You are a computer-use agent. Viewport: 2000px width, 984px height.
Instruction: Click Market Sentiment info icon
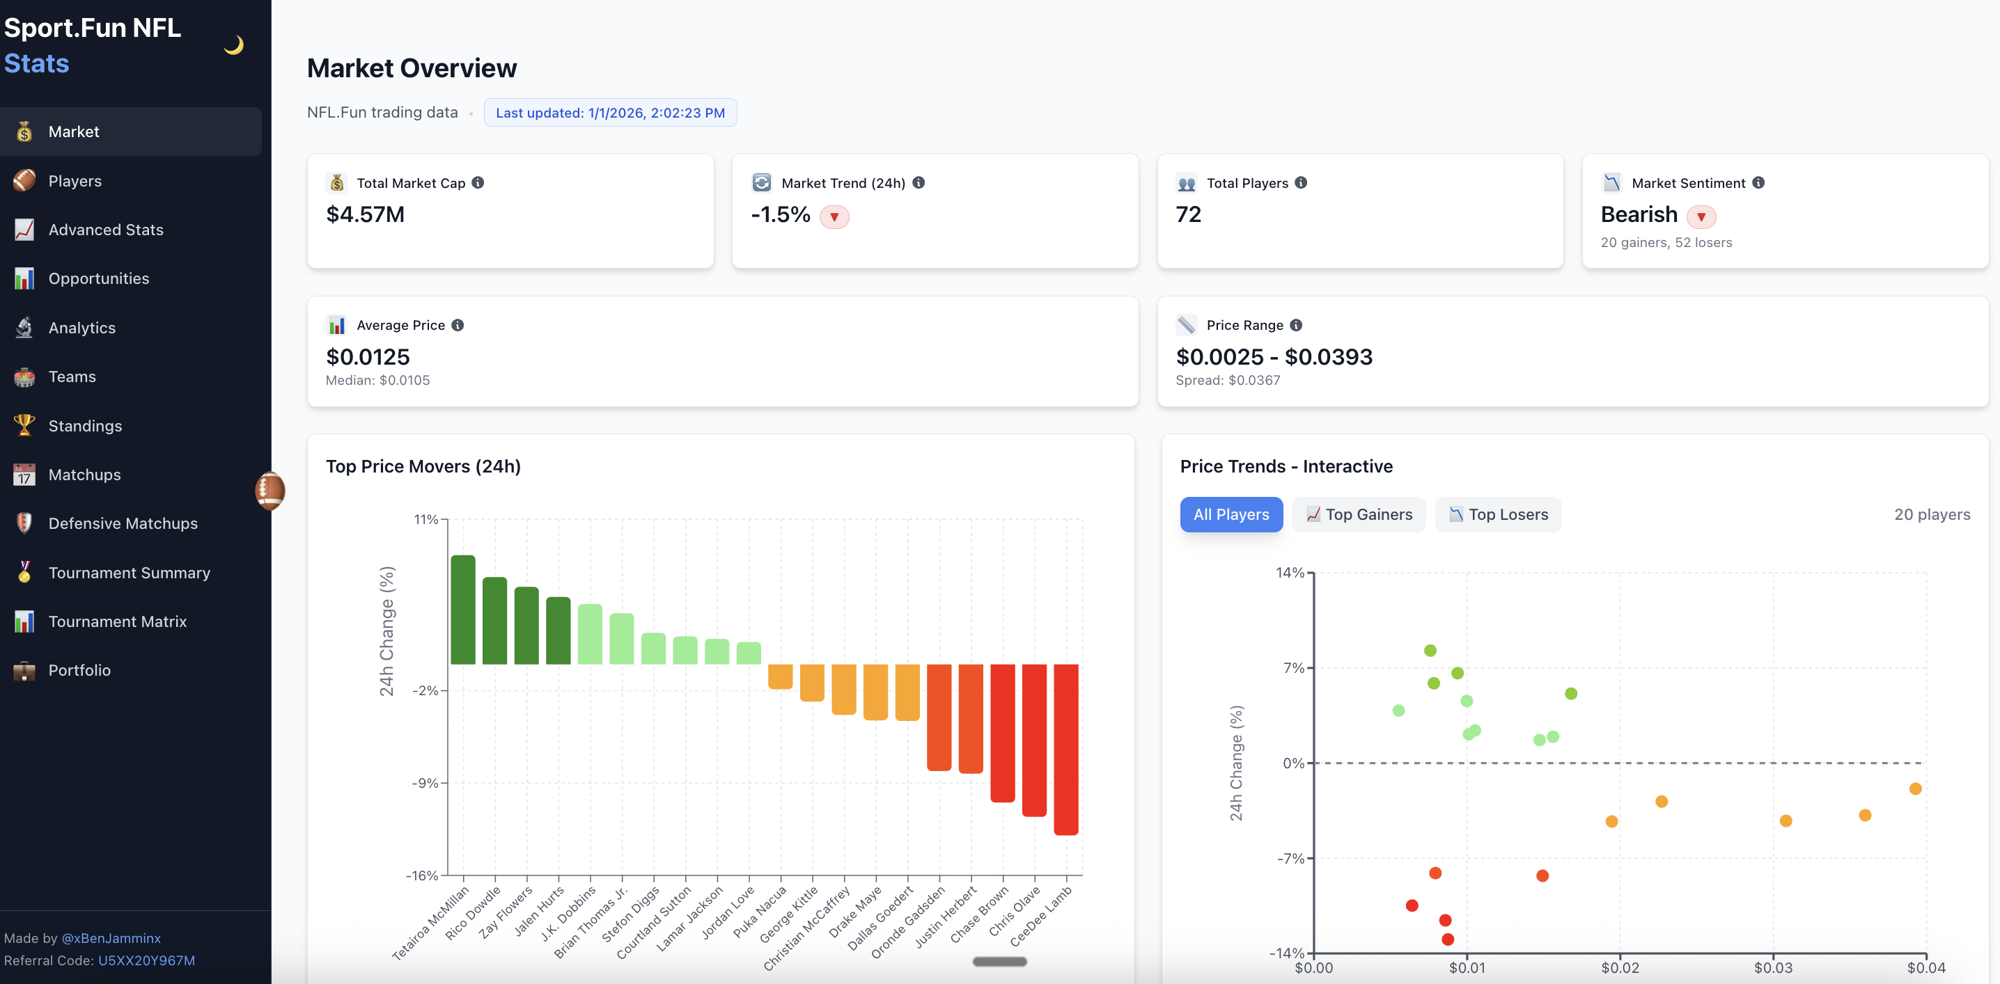coord(1758,182)
